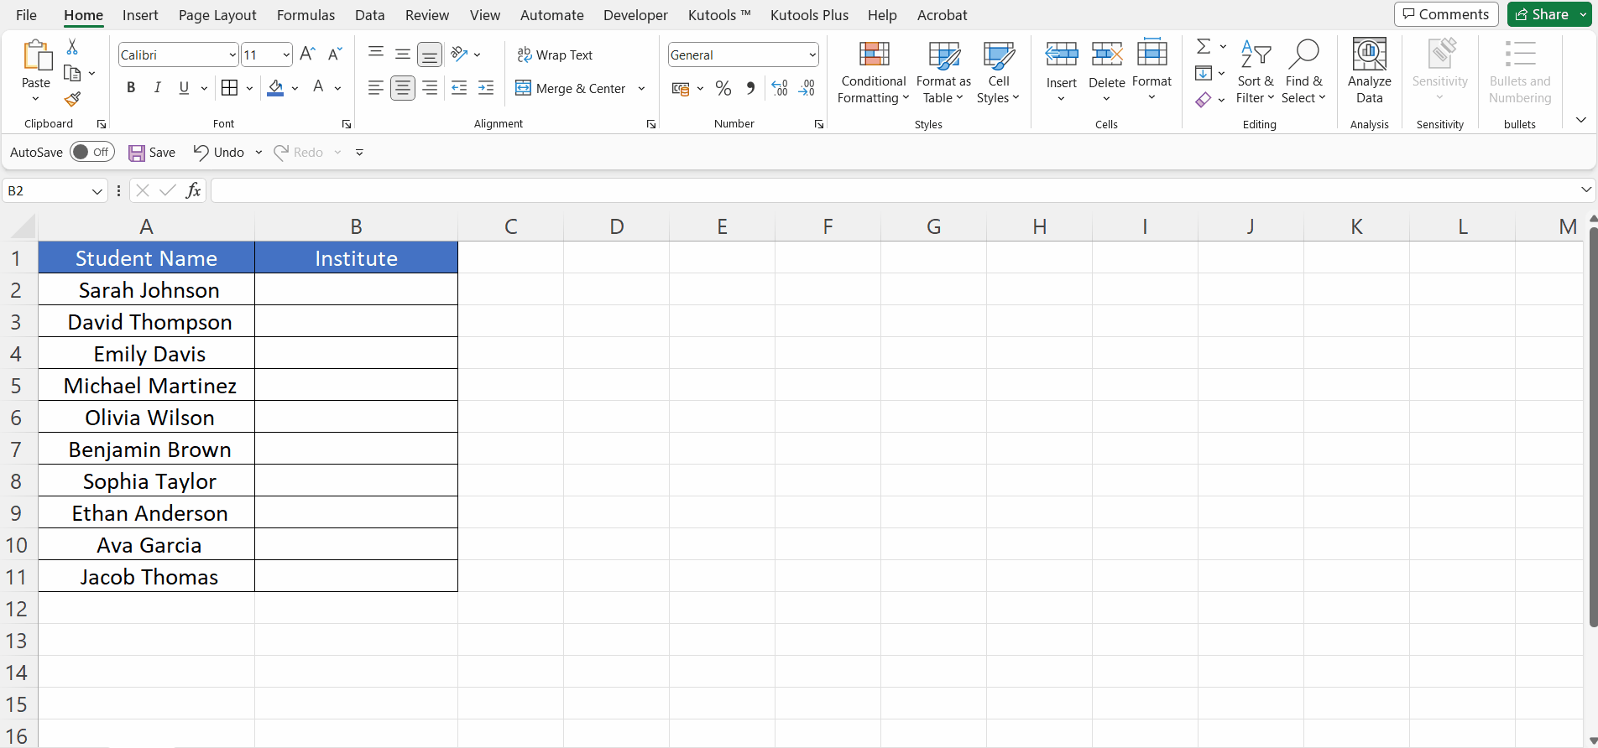Open Format as Table
Viewport: 1598px width, 748px height.
pos(943,73)
